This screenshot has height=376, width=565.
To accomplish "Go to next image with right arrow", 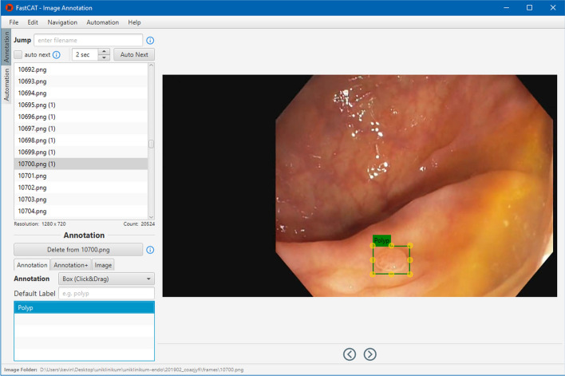I will pyautogui.click(x=370, y=354).
